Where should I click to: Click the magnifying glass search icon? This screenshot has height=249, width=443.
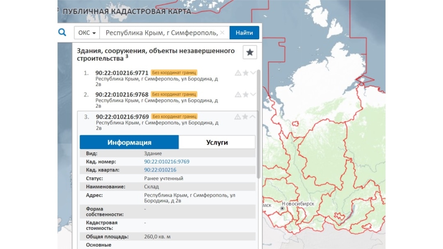(62, 32)
